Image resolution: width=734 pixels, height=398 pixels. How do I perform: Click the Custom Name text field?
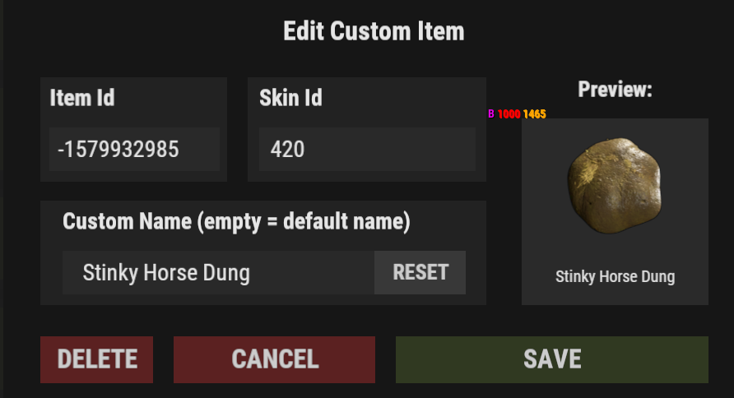point(218,273)
